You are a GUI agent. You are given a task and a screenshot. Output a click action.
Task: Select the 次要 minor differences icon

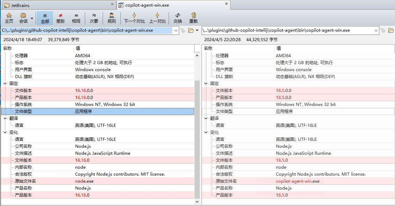(x=94, y=18)
